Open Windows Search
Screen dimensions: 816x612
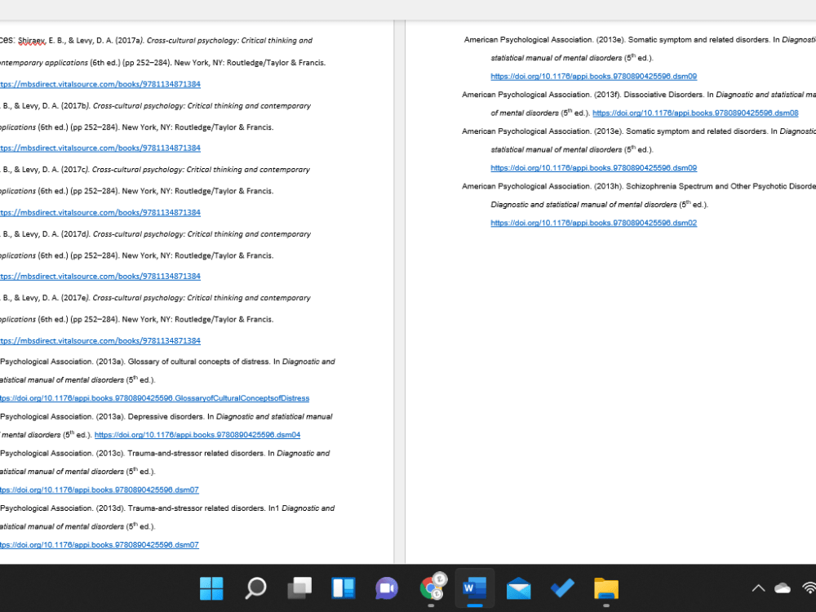click(x=255, y=588)
